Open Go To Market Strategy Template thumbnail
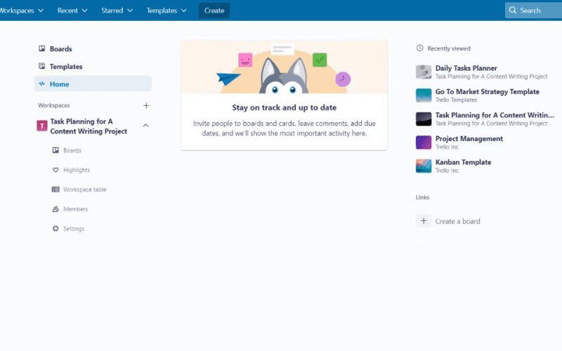 (x=424, y=95)
